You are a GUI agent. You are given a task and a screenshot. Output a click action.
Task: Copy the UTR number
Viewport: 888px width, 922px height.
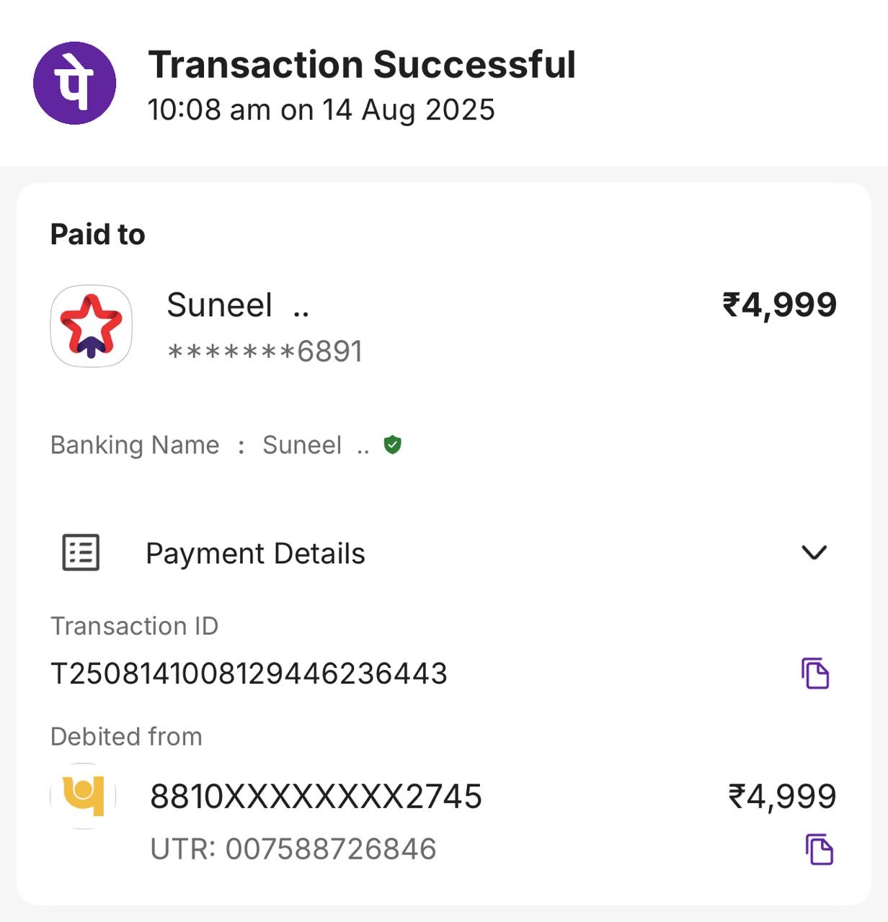coord(819,849)
